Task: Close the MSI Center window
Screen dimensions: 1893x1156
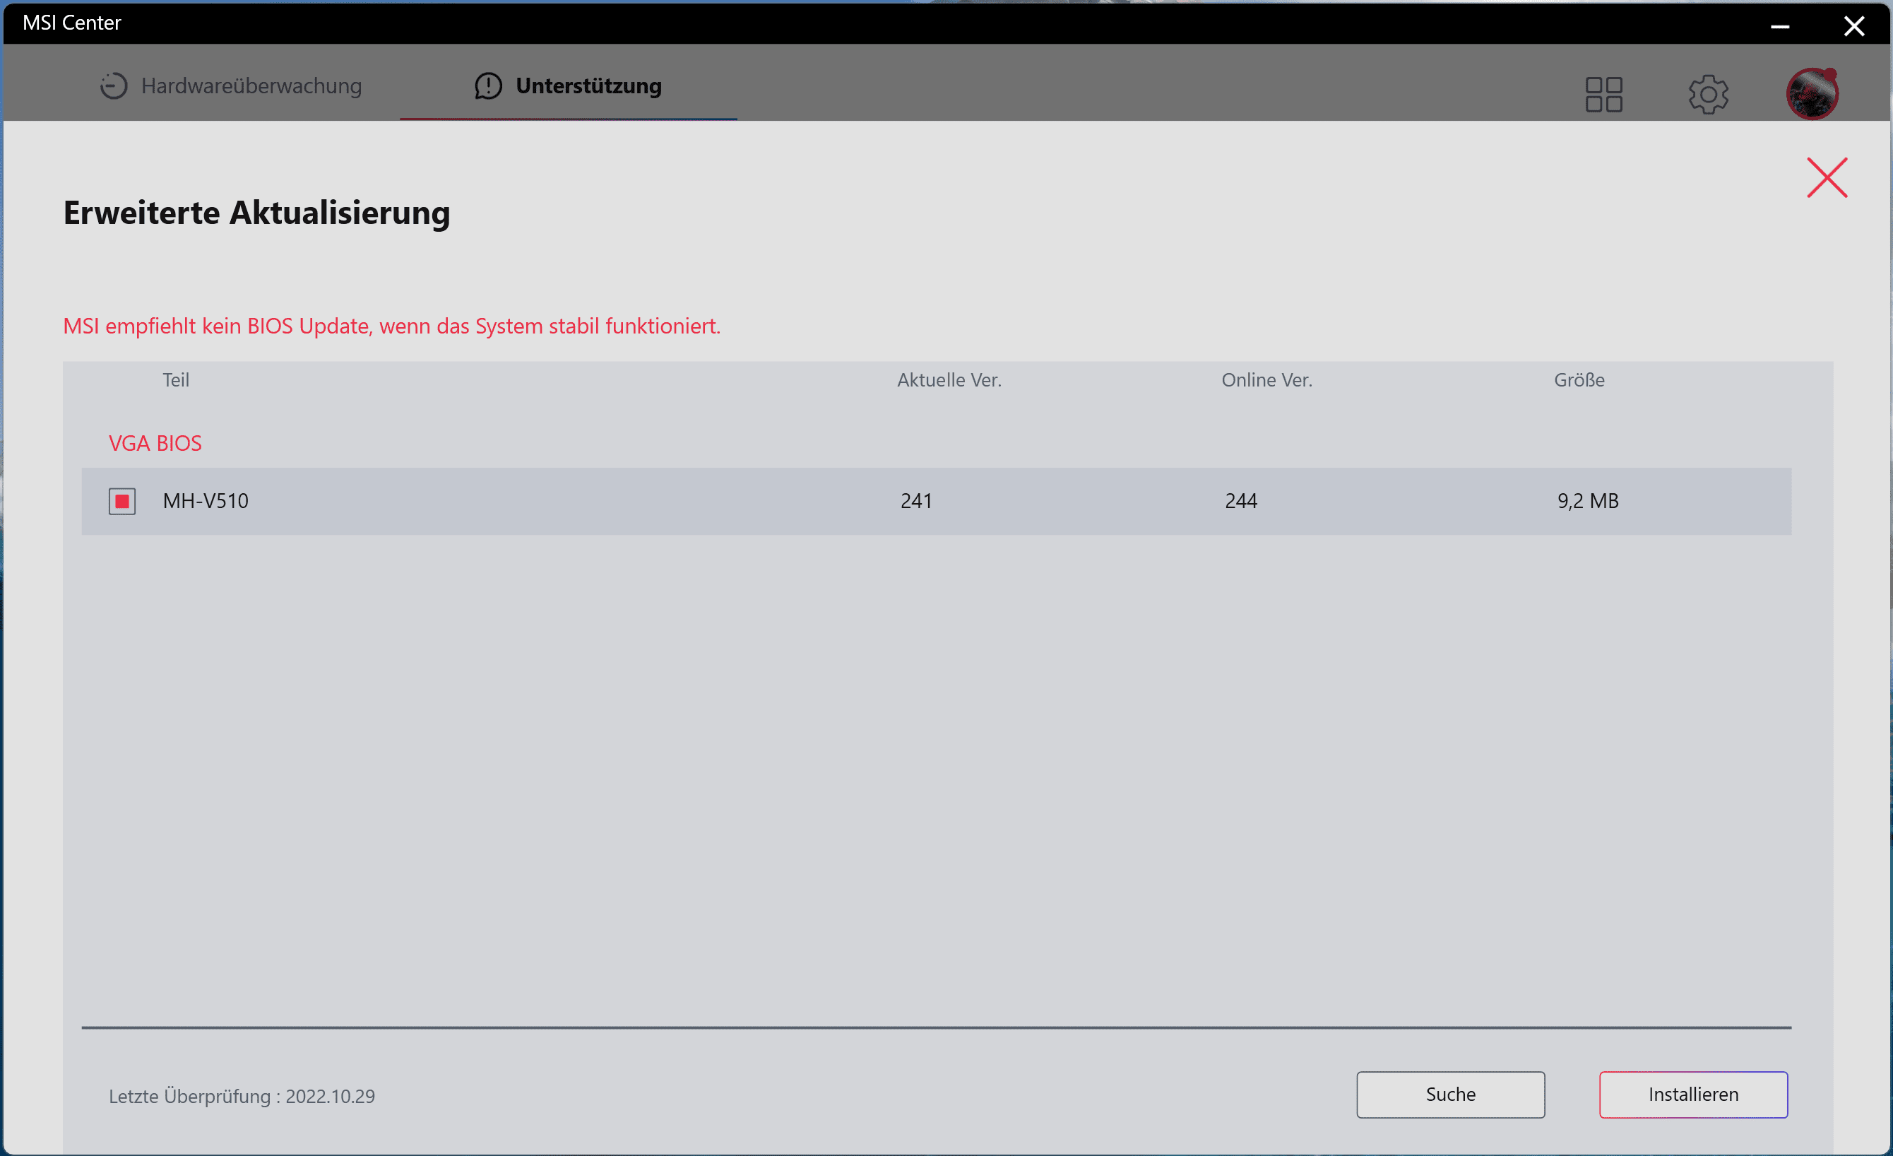Action: (1854, 25)
